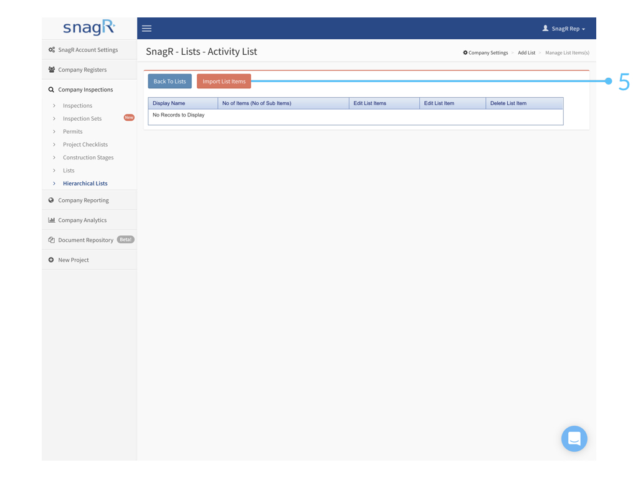The width and height of the screenshot is (638, 478).
Task: Open Company Registers menu
Action: [x=89, y=70]
